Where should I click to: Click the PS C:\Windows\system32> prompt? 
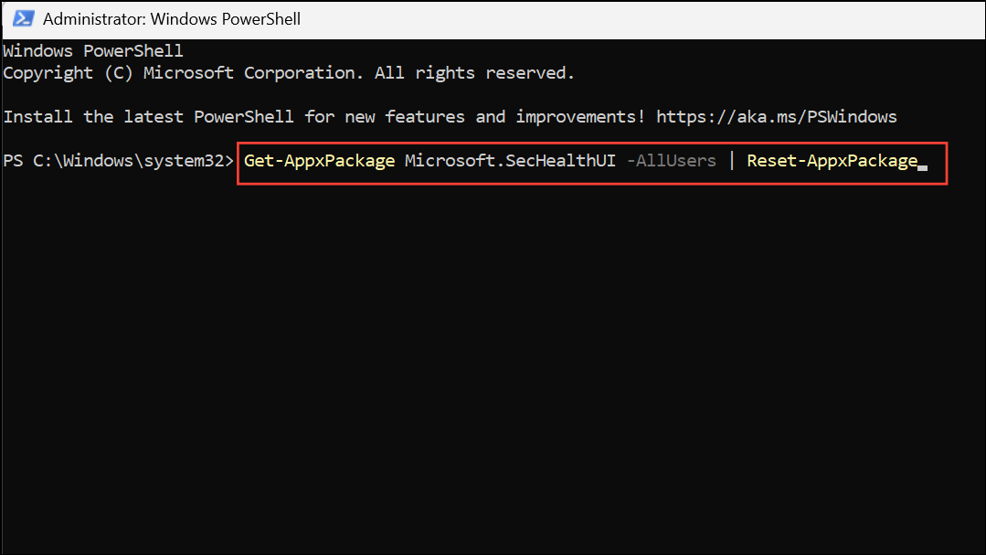(x=119, y=161)
